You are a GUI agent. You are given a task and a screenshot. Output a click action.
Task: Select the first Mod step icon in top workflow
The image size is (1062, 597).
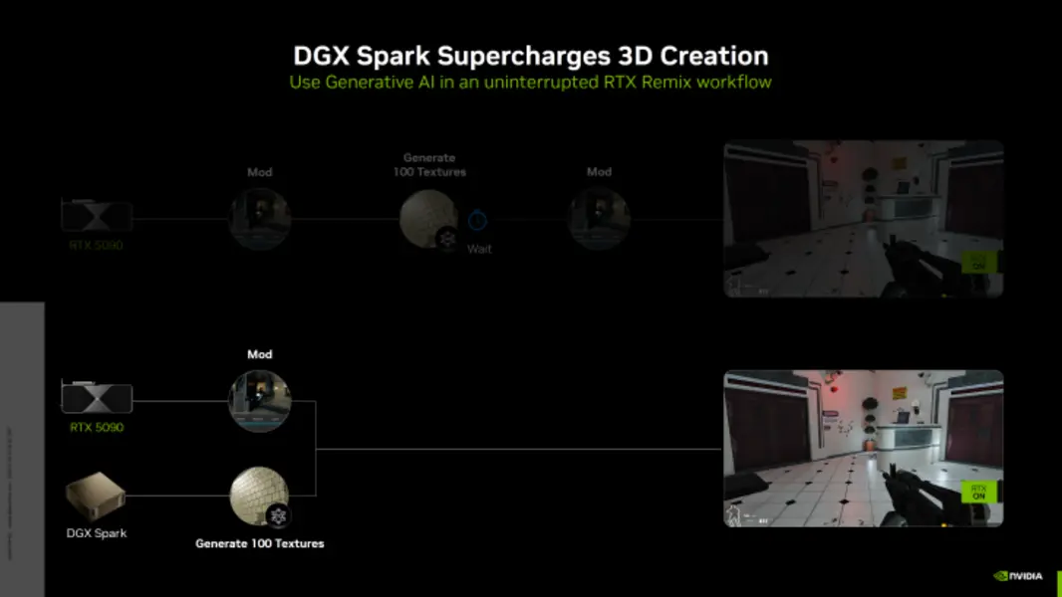point(259,217)
